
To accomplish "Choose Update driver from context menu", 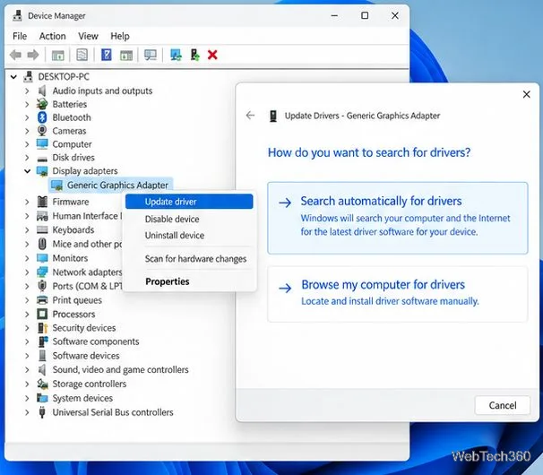I will pyautogui.click(x=189, y=202).
